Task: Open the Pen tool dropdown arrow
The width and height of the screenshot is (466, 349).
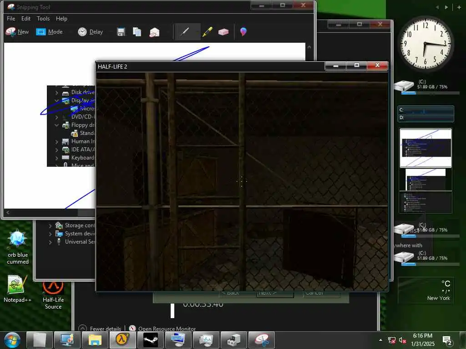Action: [x=197, y=32]
